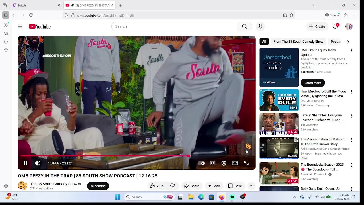Viewport: 364px width, 205px height.
Task: Open the Create menu
Action: (x=317, y=26)
